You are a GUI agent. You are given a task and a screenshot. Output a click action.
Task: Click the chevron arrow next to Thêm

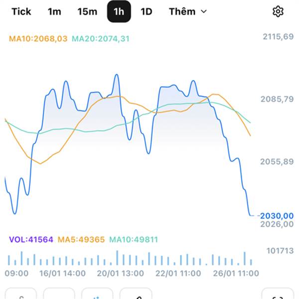[203, 11]
